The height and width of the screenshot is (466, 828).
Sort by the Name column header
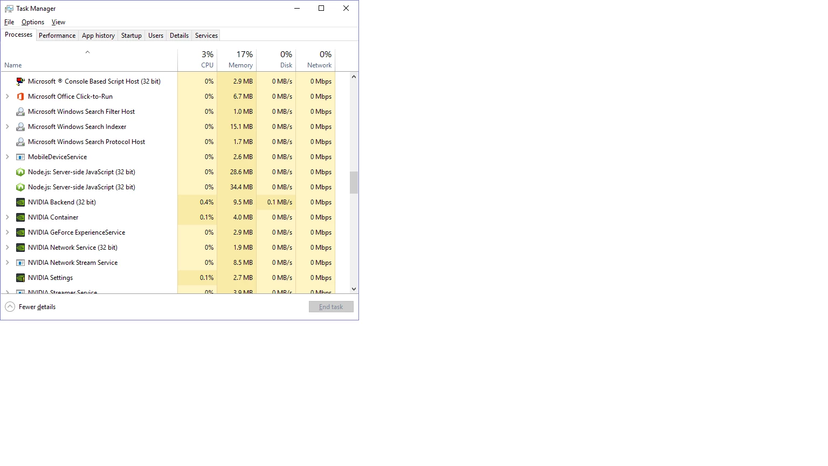(89, 60)
